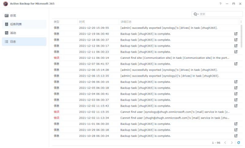Open details for 2021-12-19 06:30:40 log
This screenshot has width=245, height=148.
click(x=236, y=34)
